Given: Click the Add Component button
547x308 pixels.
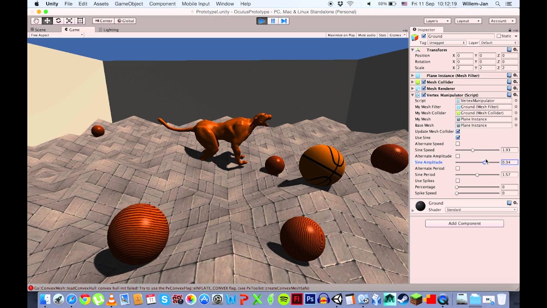Looking at the screenshot, I should click(x=465, y=223).
